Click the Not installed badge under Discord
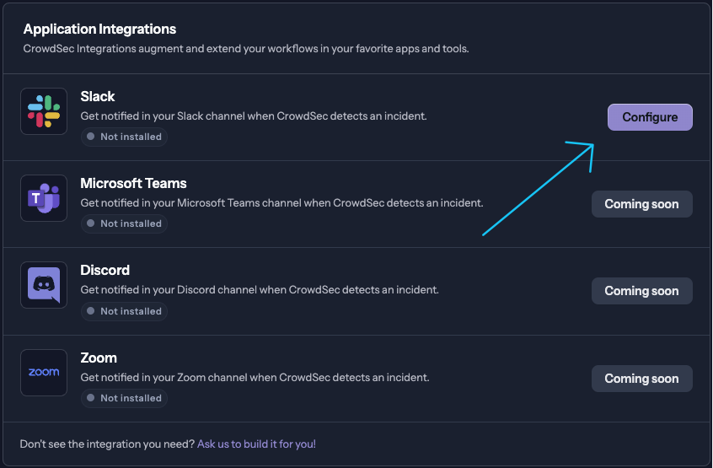The height and width of the screenshot is (468, 713). [x=124, y=311]
